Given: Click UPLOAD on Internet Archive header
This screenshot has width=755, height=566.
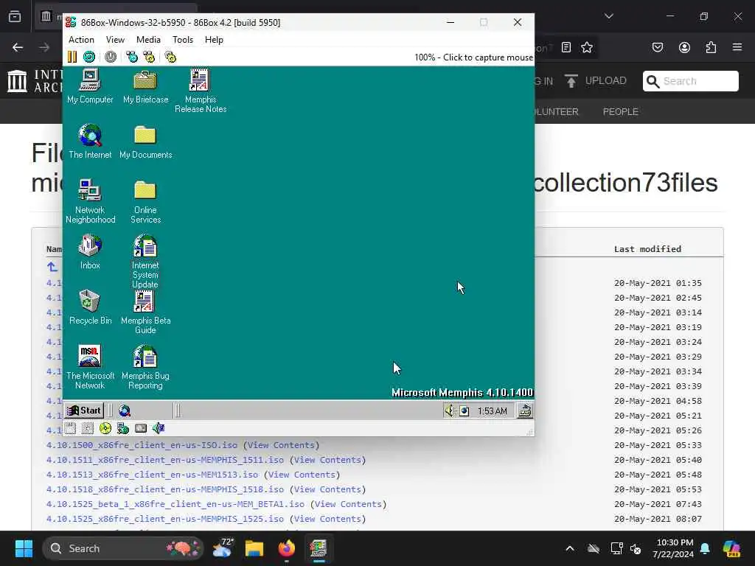Looking at the screenshot, I should click(x=596, y=81).
